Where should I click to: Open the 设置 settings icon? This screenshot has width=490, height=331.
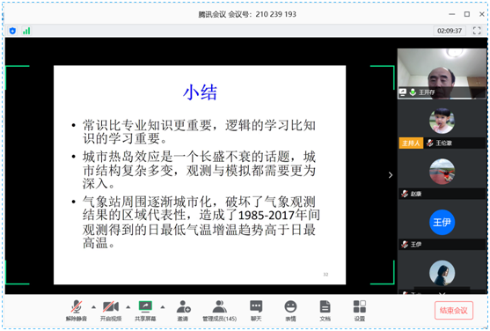coord(360,311)
